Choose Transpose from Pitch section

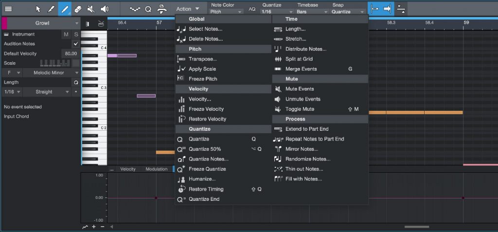(x=223, y=59)
